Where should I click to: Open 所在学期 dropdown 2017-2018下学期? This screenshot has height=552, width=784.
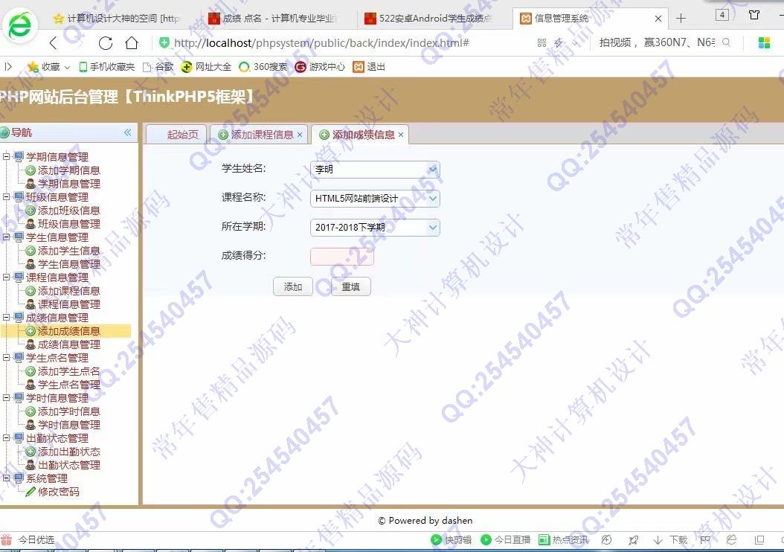point(375,228)
